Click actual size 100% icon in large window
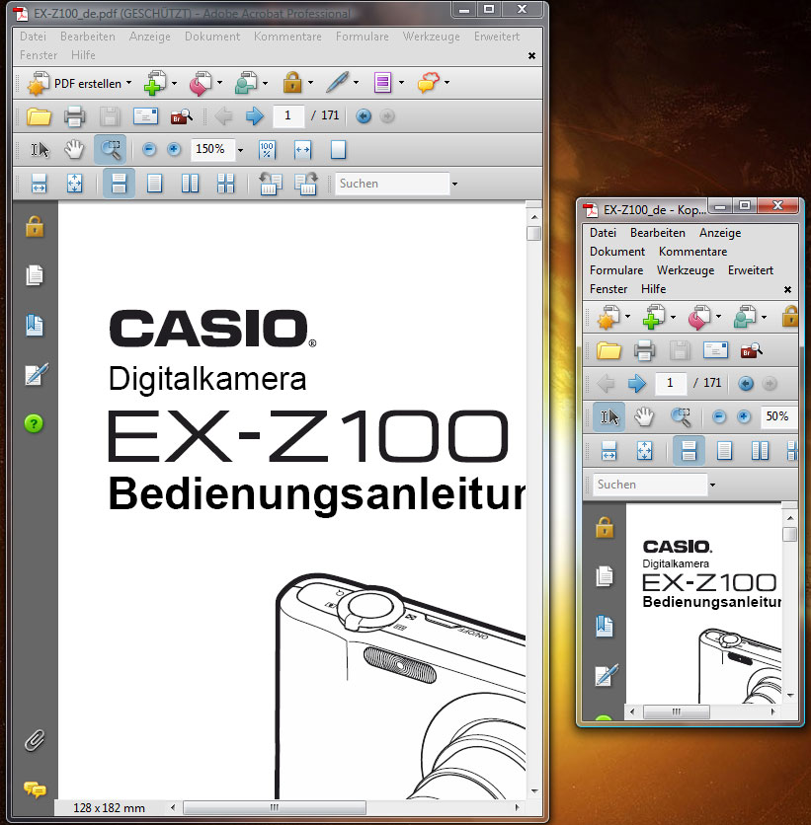Viewport: 811px width, 825px height. [x=267, y=150]
